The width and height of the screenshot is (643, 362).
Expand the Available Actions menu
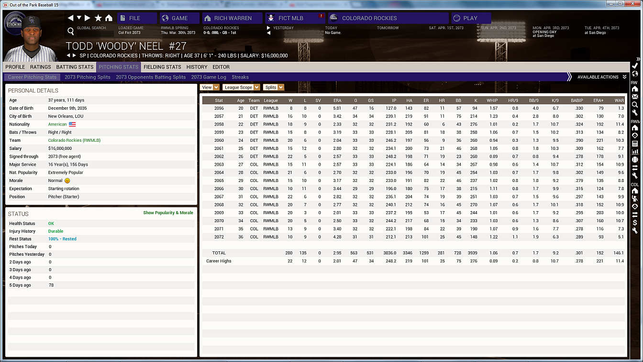click(601, 77)
